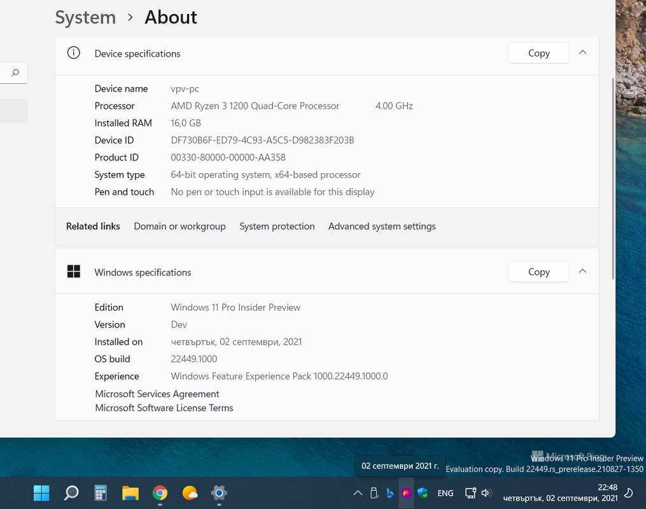Viewport: 646px width, 509px height.
Task: Show hidden system tray icons
Action: [x=358, y=493]
